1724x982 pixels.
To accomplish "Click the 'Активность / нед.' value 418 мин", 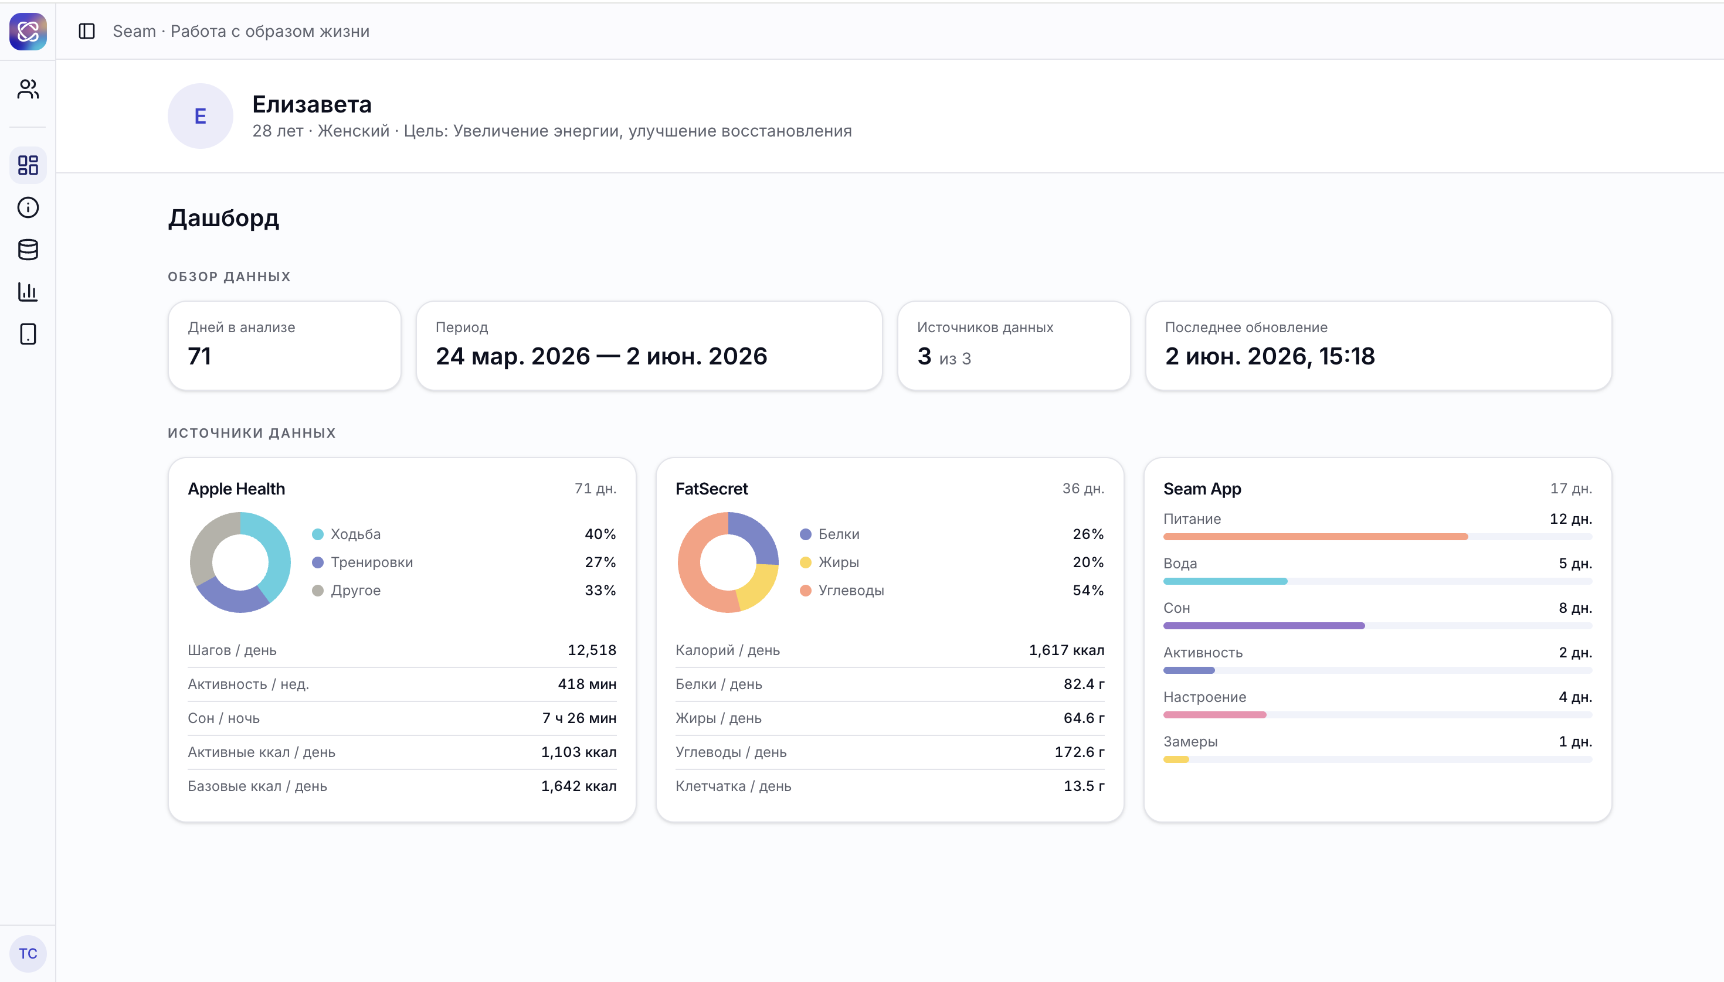I will pyautogui.click(x=587, y=684).
